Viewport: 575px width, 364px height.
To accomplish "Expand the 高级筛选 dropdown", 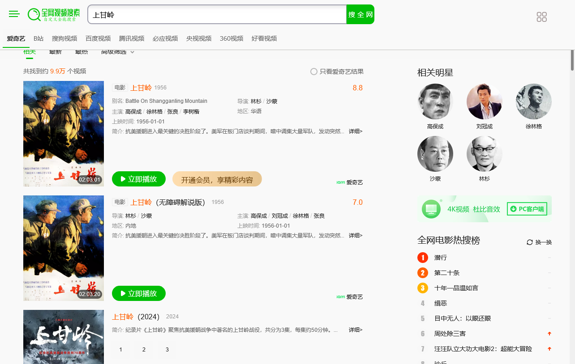I will (x=118, y=52).
